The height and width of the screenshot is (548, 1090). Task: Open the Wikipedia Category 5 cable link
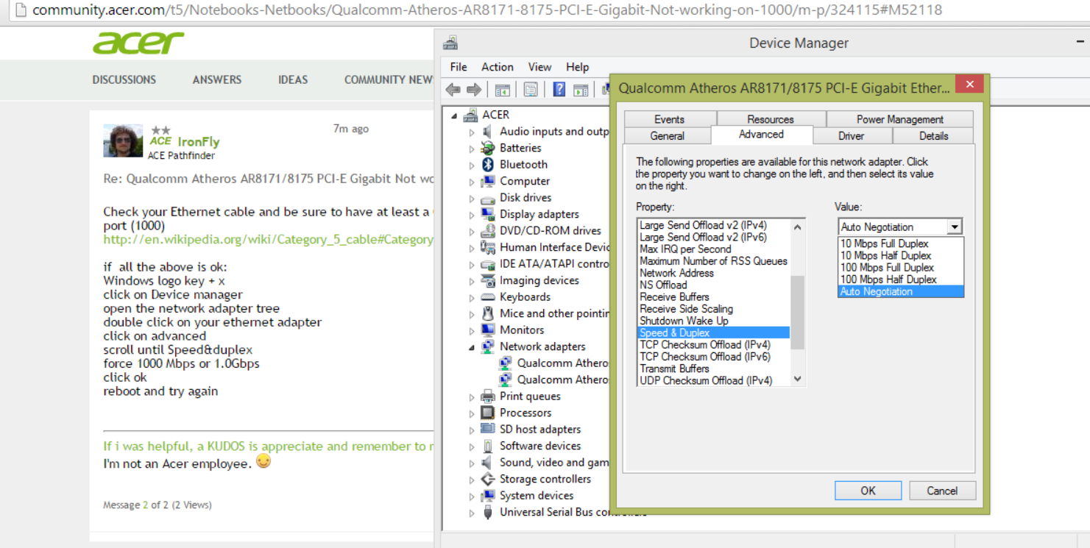pos(268,240)
